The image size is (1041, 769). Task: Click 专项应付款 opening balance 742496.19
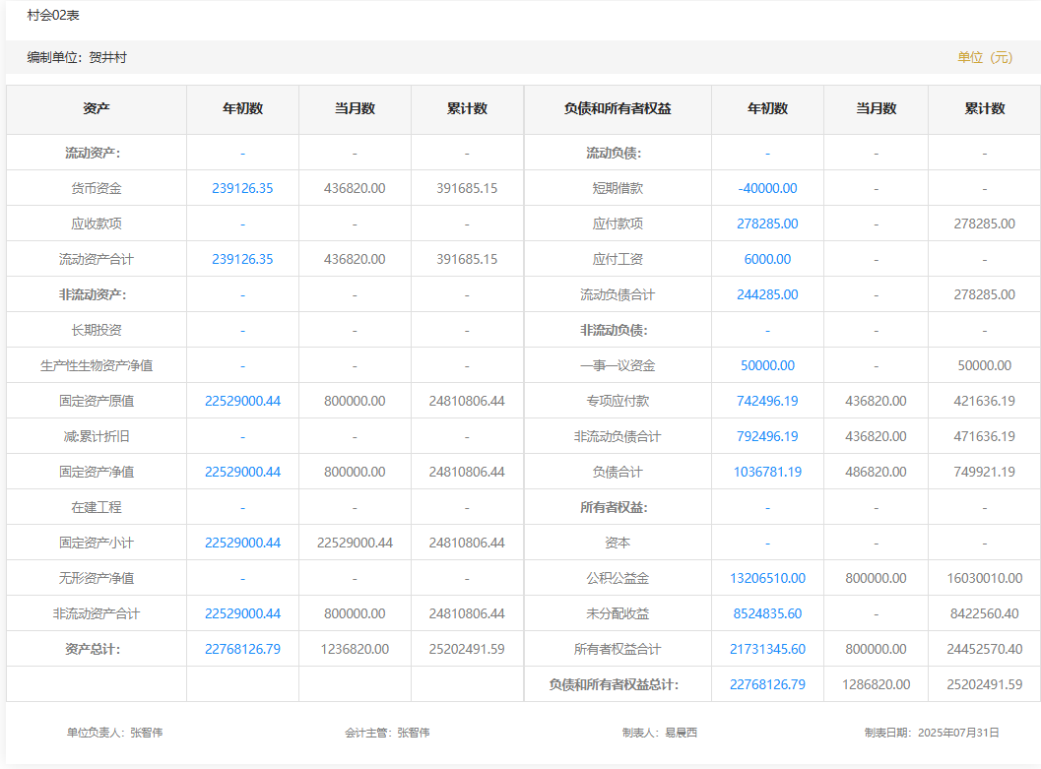pyautogui.click(x=767, y=401)
